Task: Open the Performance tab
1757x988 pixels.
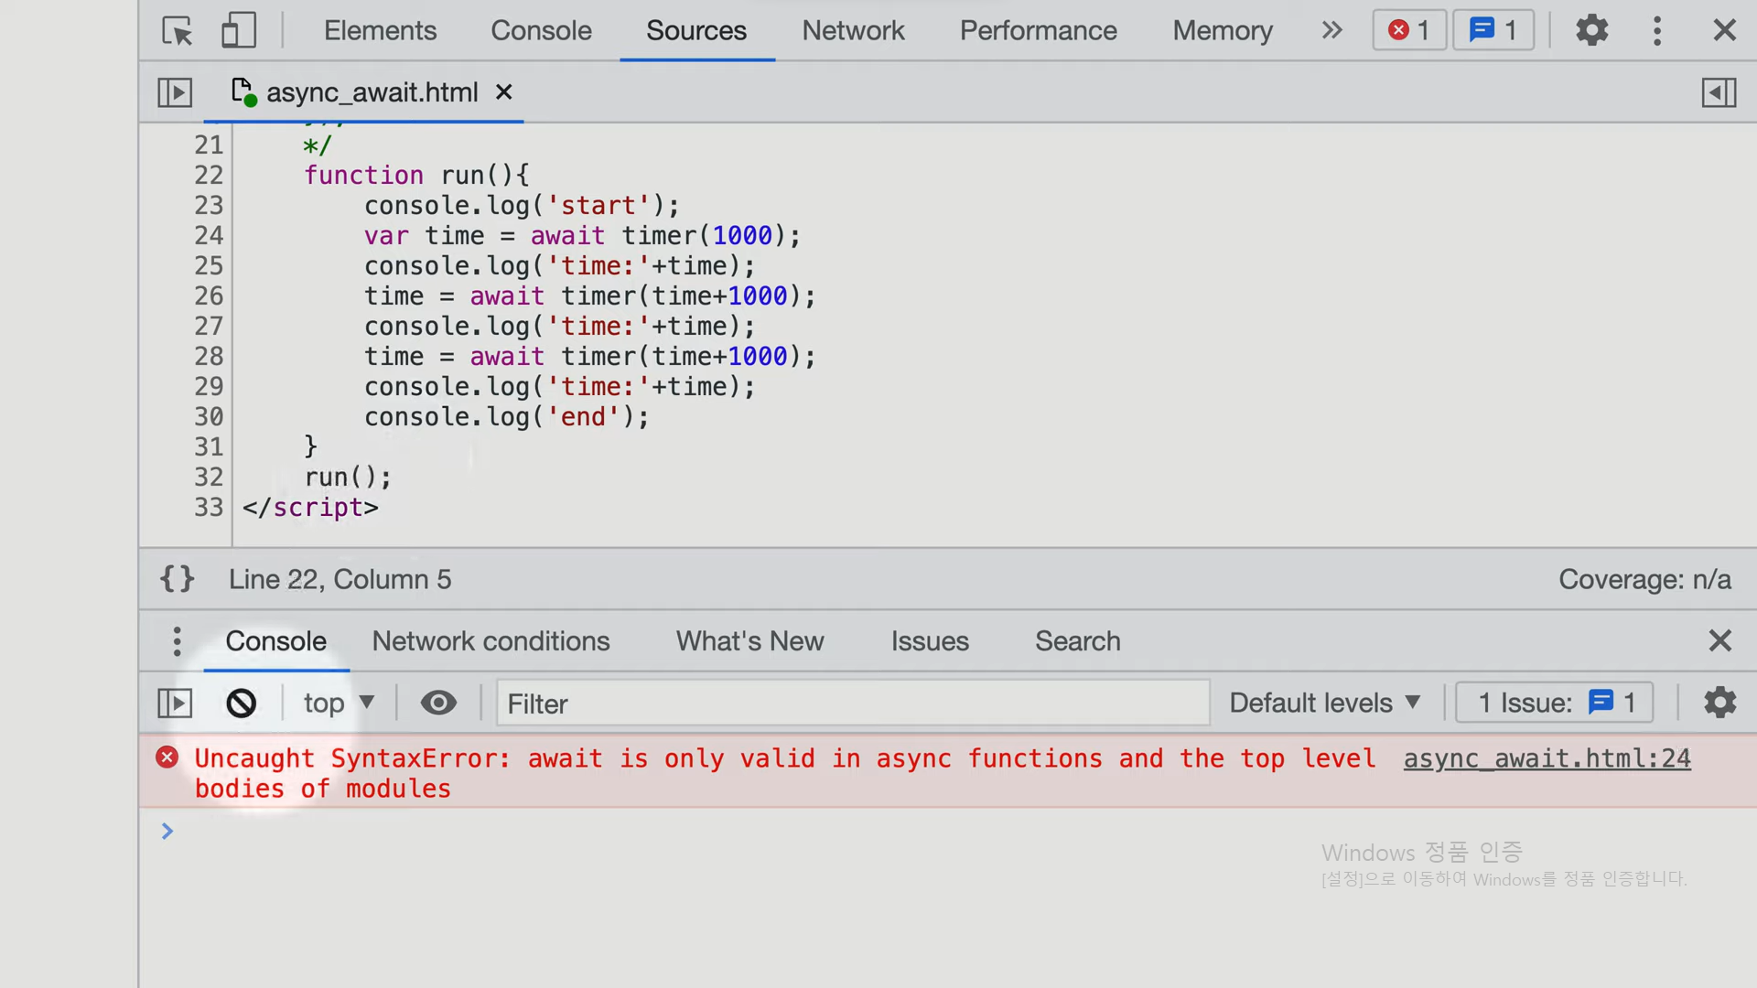Action: [1039, 30]
